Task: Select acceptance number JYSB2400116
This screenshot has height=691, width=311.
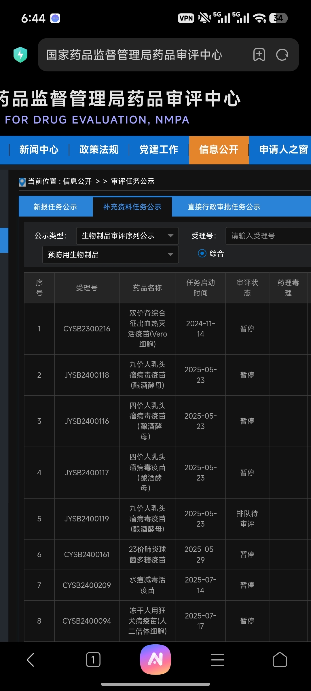Action: (x=87, y=421)
